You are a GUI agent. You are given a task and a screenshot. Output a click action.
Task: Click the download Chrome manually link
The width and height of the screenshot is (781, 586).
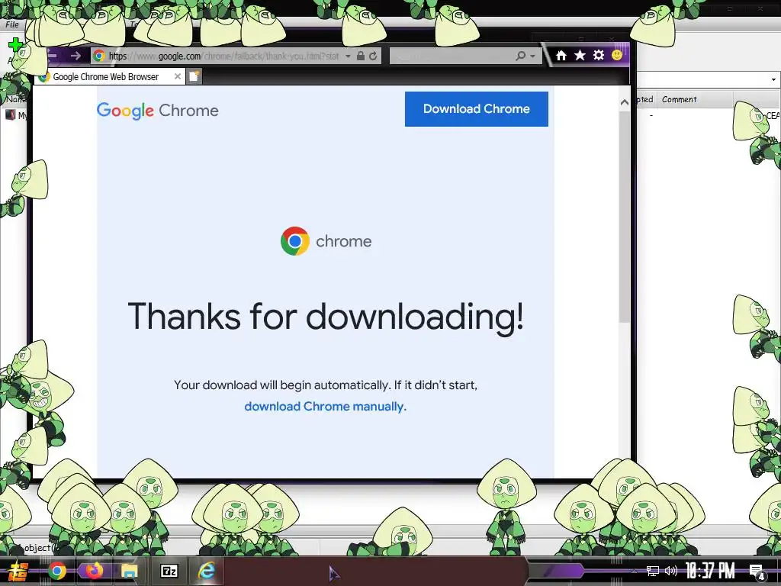tap(325, 407)
